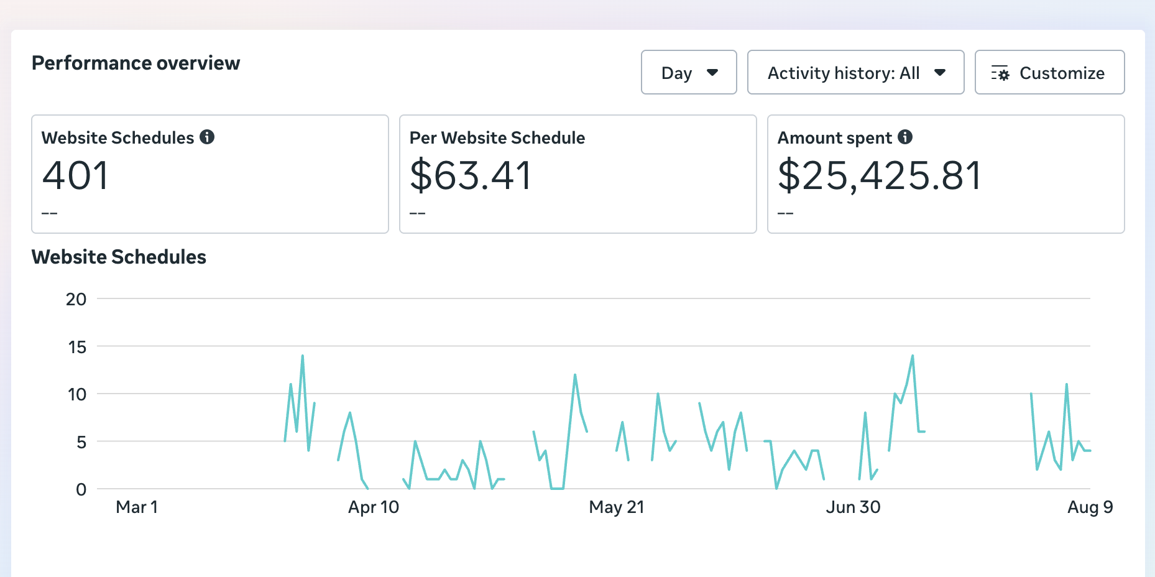Click the Aug 9 axis label
Image resolution: width=1155 pixels, height=577 pixels.
[x=1090, y=507]
